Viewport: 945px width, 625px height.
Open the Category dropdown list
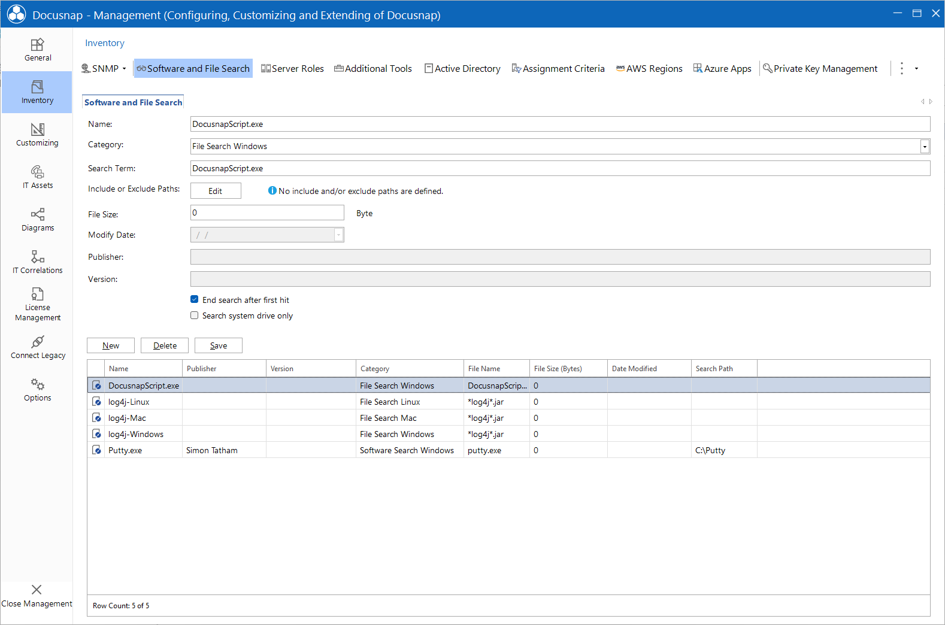click(x=925, y=146)
